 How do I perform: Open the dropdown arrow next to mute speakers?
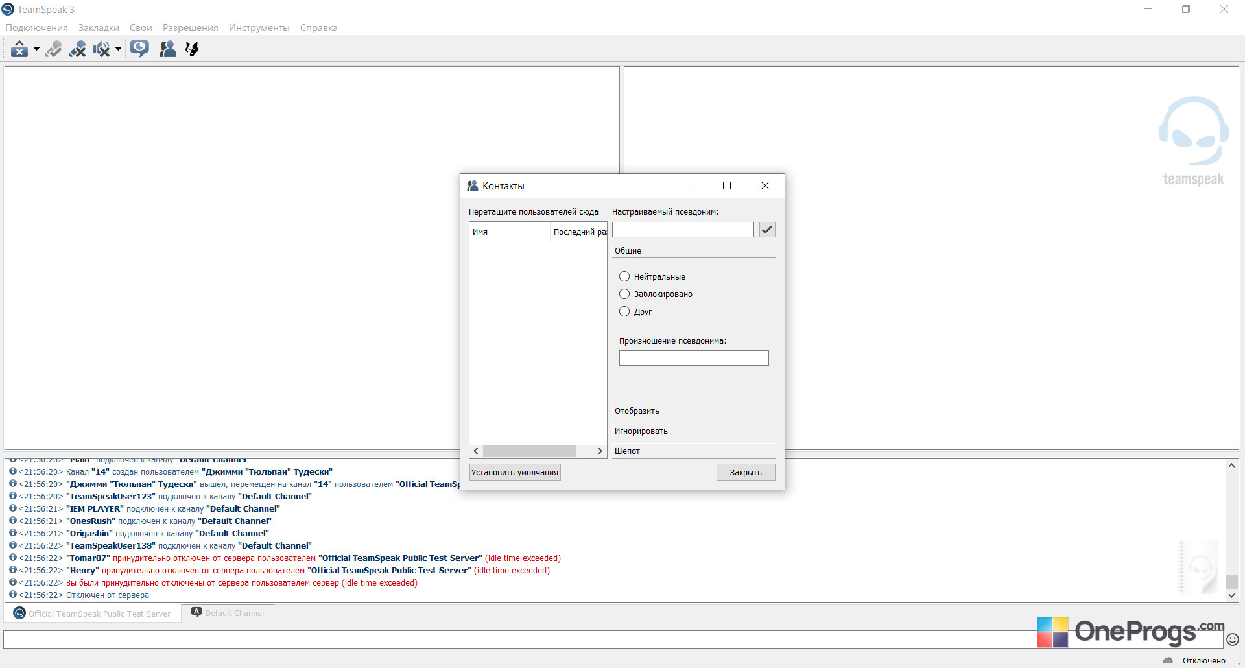click(118, 49)
